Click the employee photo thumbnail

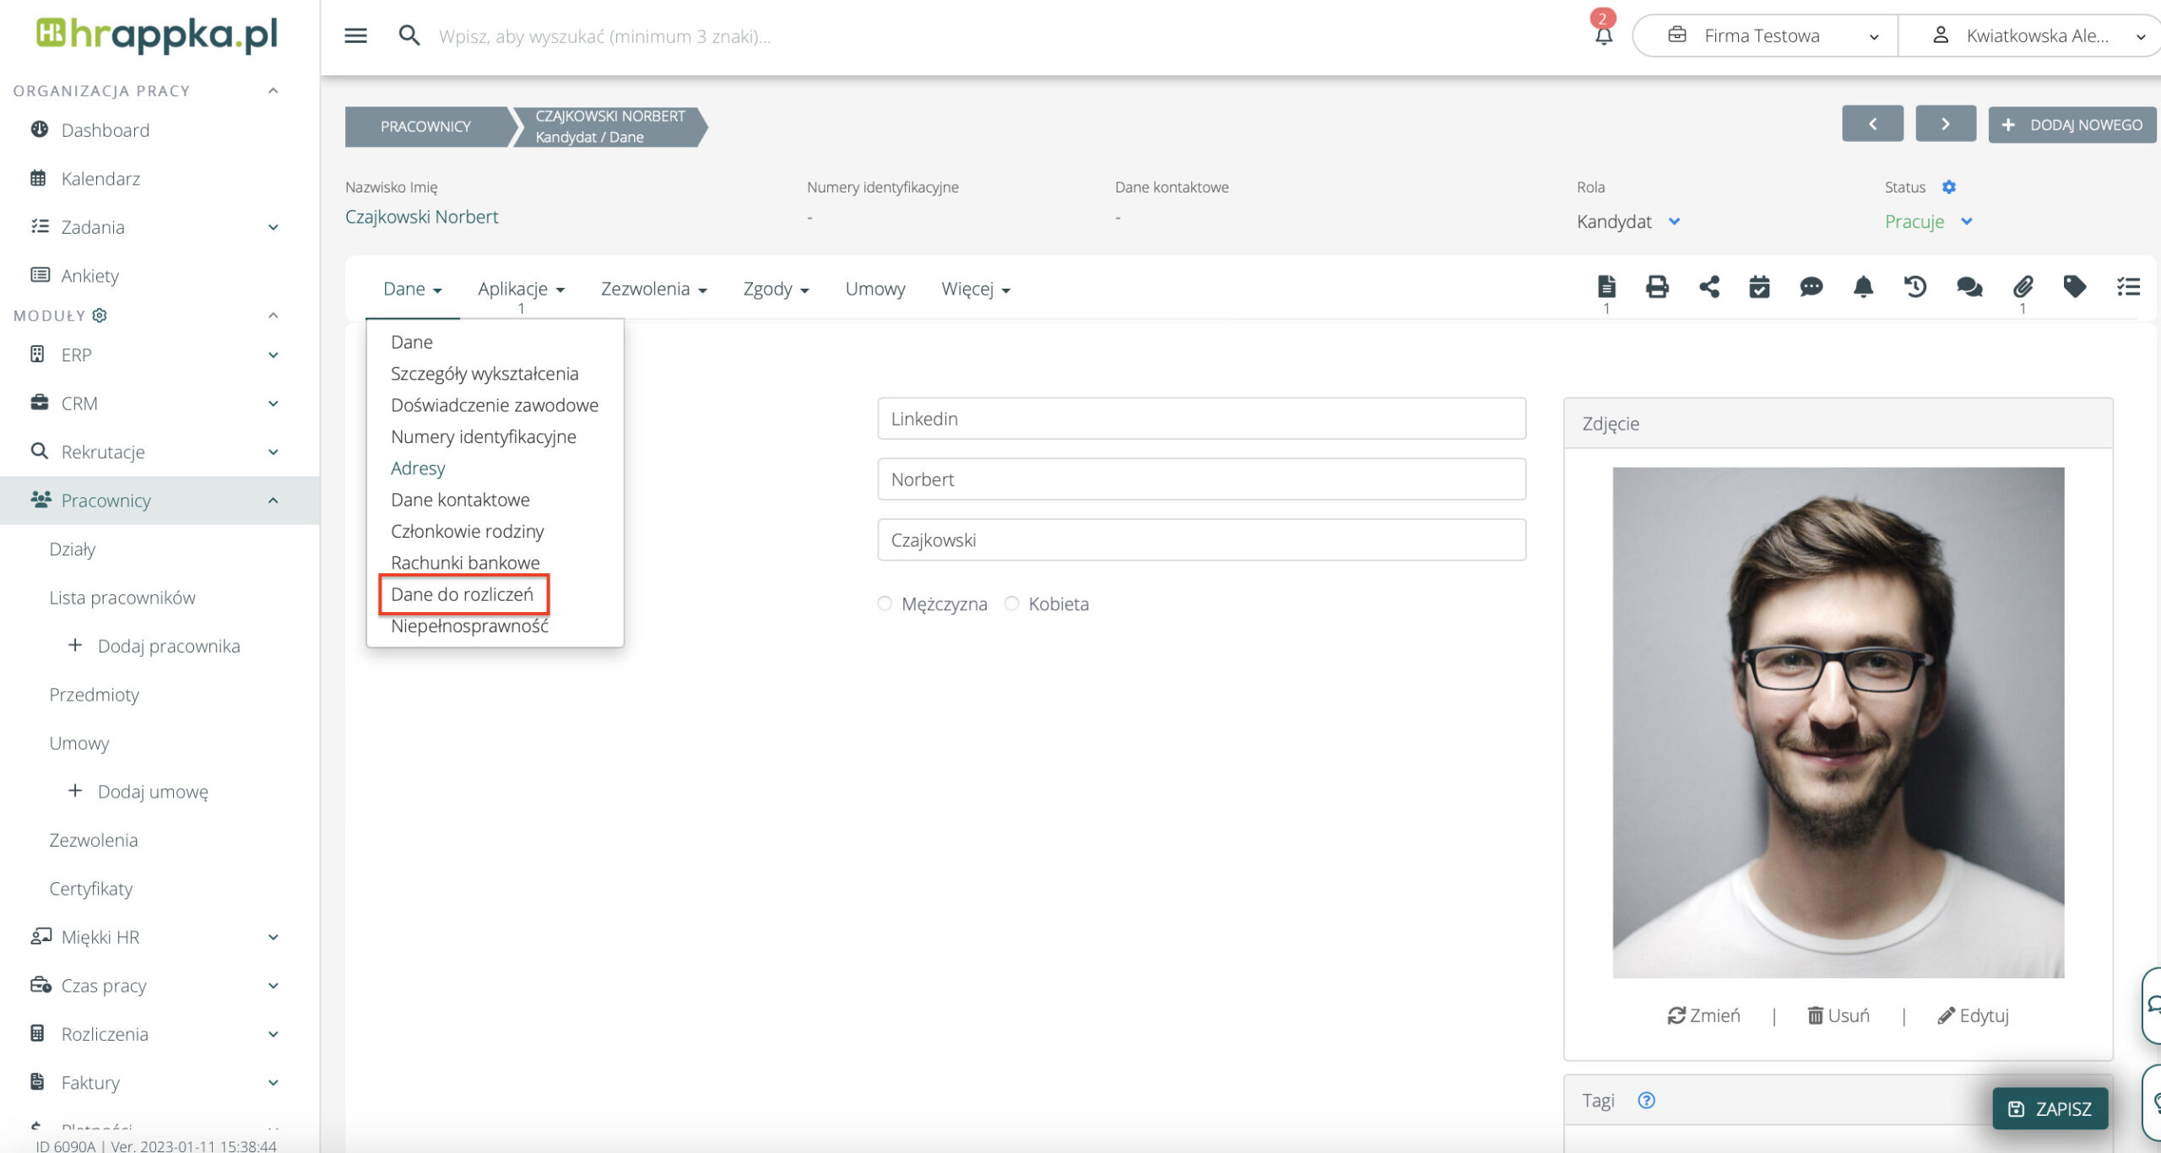pyautogui.click(x=1838, y=723)
